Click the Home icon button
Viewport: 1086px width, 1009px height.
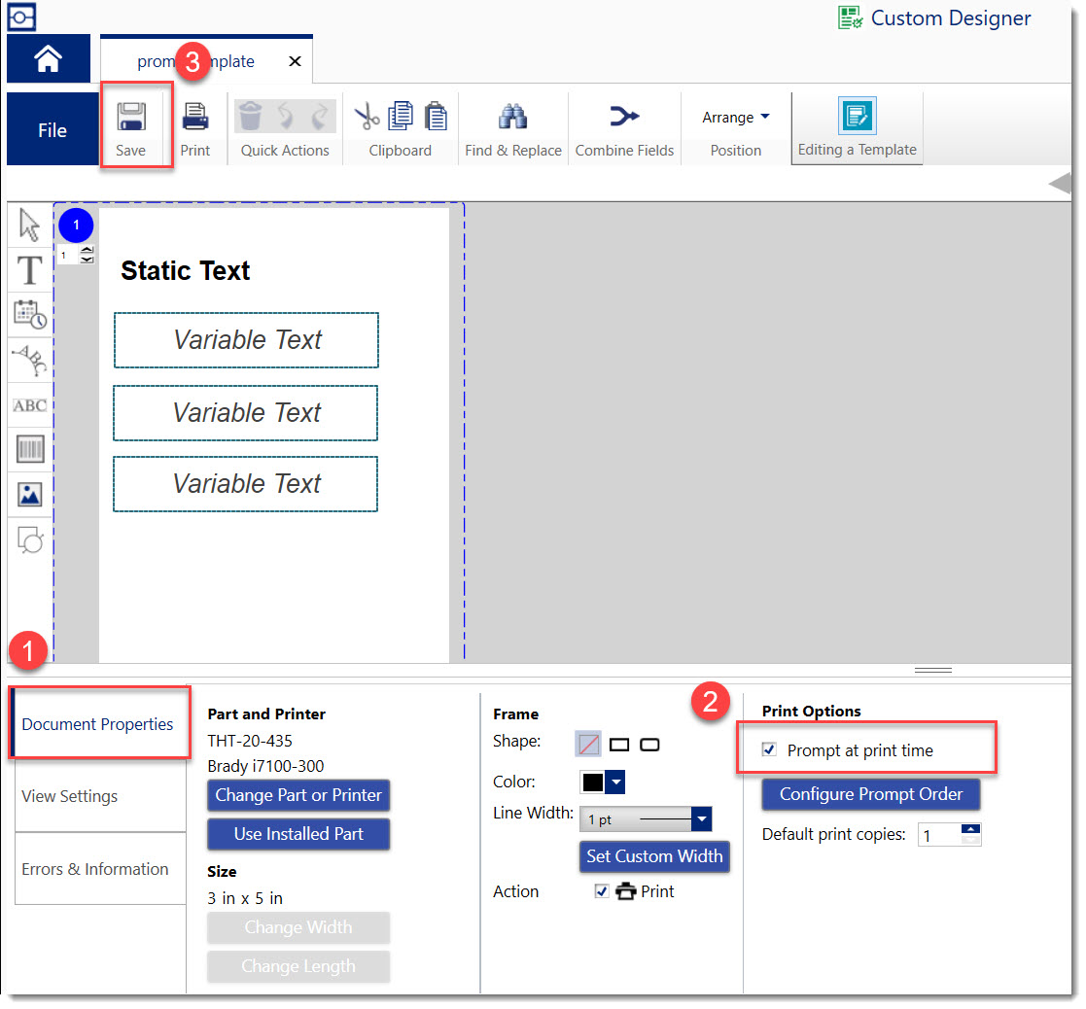48,60
